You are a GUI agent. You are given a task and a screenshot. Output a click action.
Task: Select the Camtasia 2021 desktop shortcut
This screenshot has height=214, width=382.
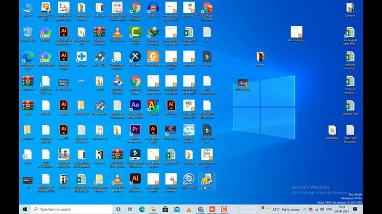[135, 36]
